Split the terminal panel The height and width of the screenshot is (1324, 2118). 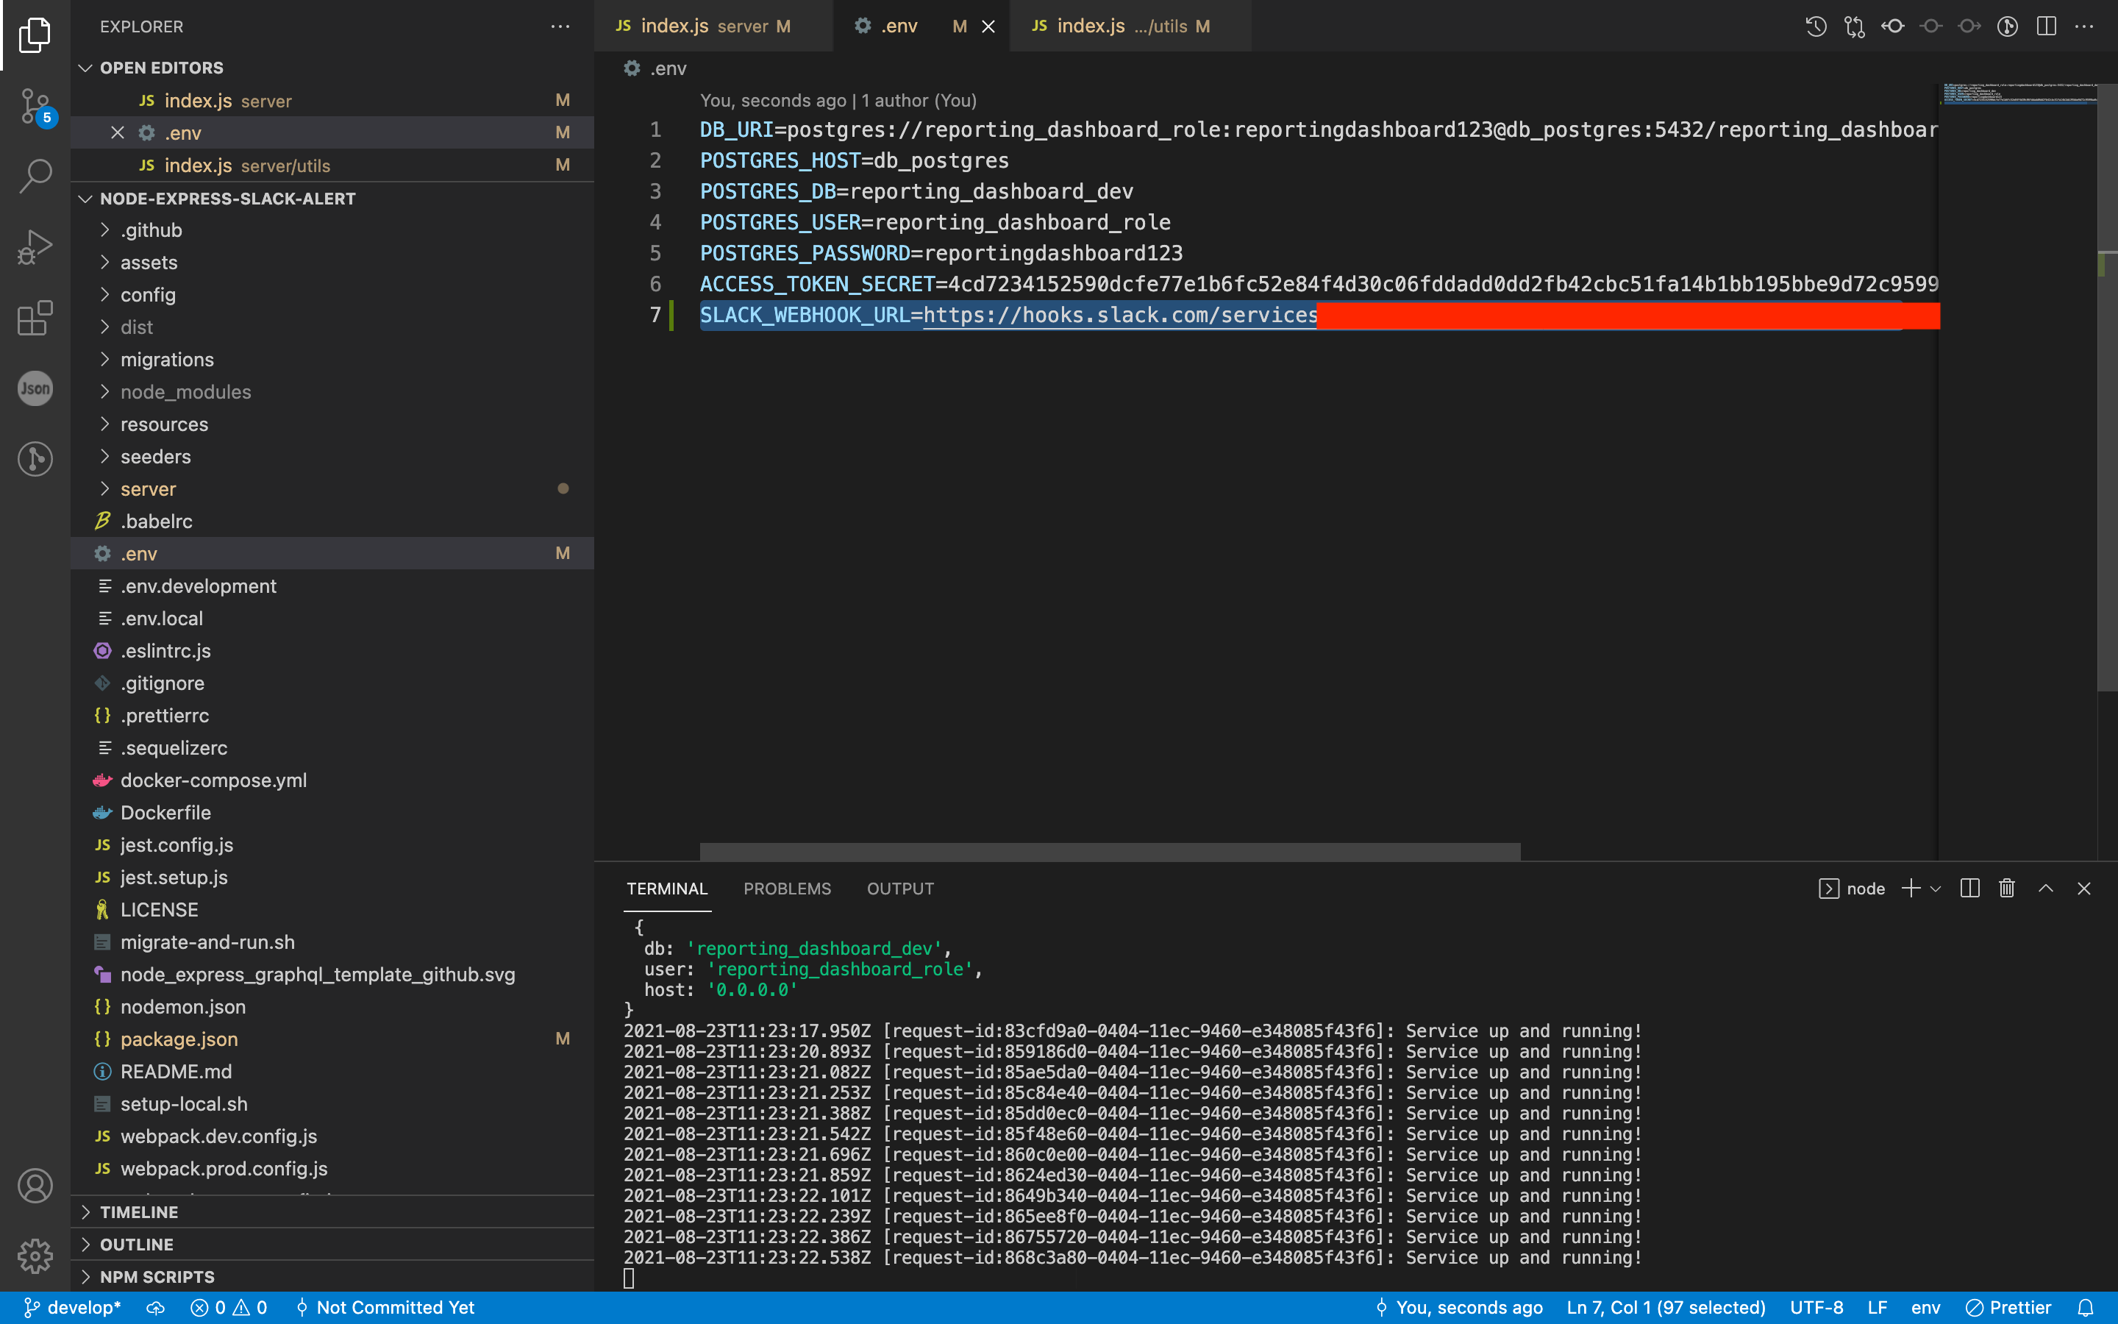point(1970,888)
